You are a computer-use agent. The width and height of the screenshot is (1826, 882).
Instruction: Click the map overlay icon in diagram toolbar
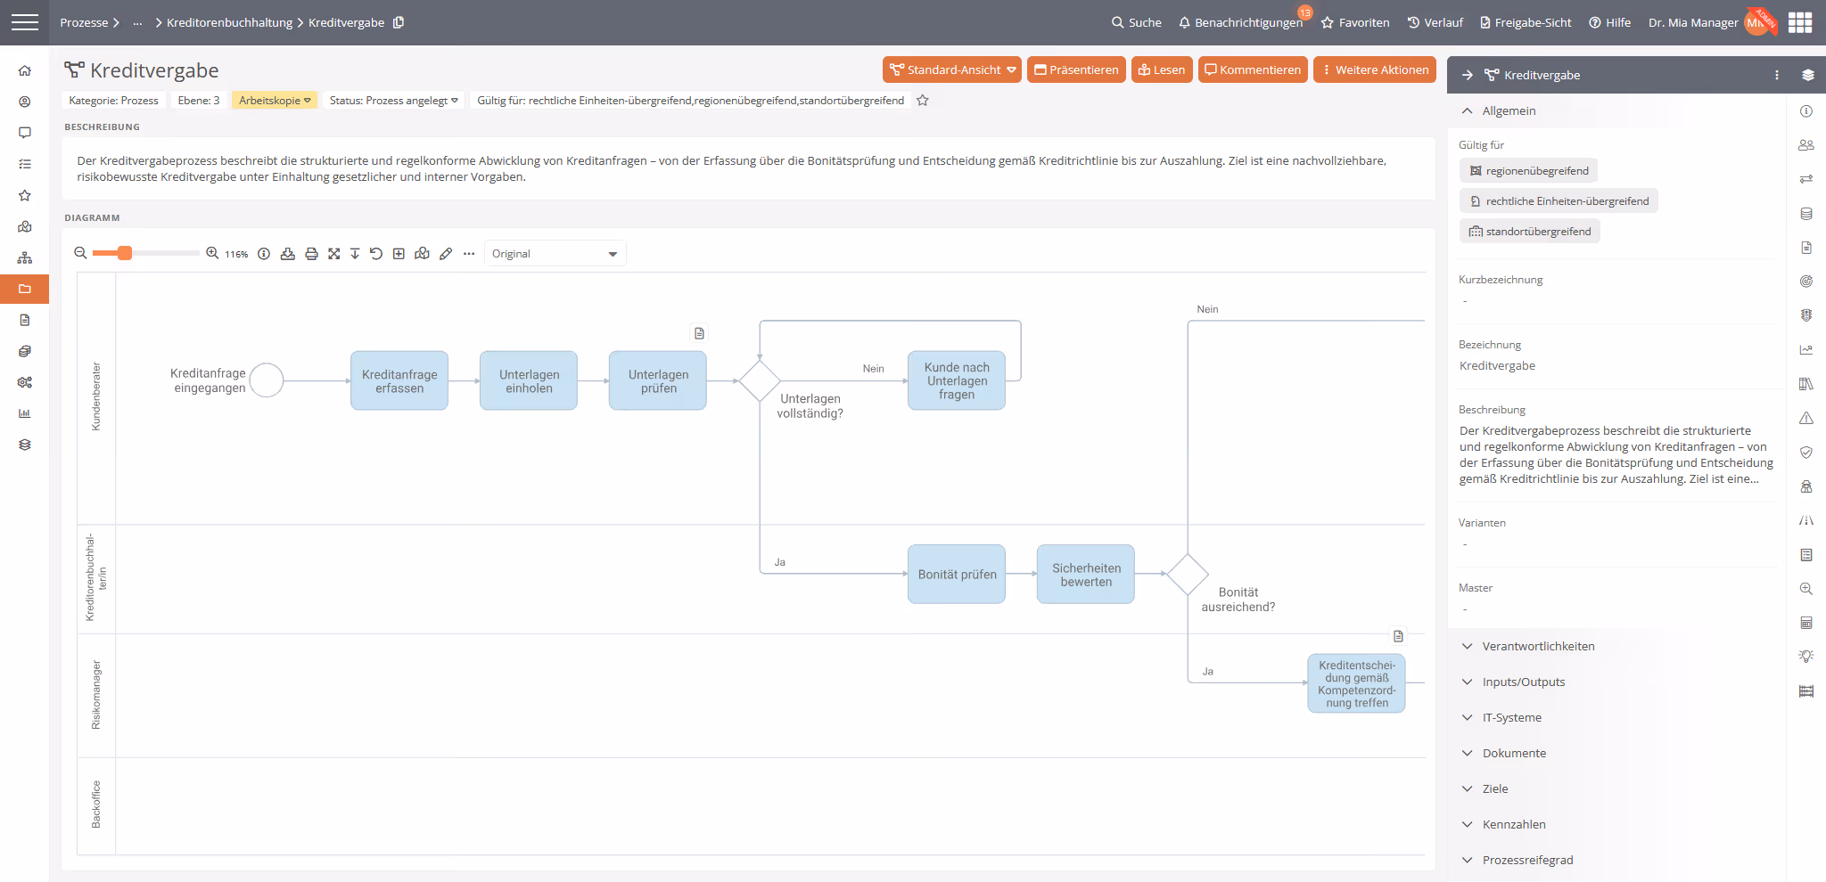[422, 254]
